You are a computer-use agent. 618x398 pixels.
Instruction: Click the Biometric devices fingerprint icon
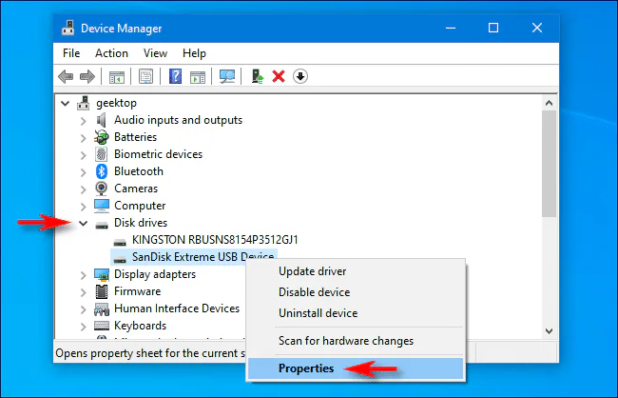pos(102,154)
